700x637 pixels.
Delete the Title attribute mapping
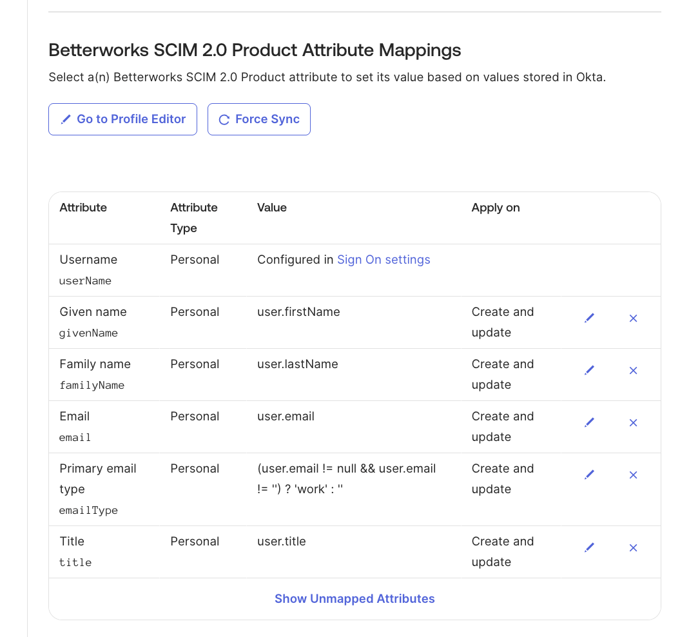pyautogui.click(x=633, y=548)
